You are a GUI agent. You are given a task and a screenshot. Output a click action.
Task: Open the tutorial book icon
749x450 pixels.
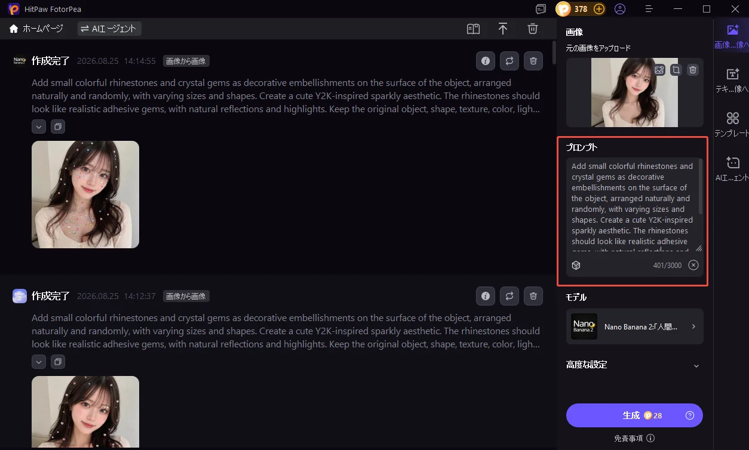tap(473, 29)
